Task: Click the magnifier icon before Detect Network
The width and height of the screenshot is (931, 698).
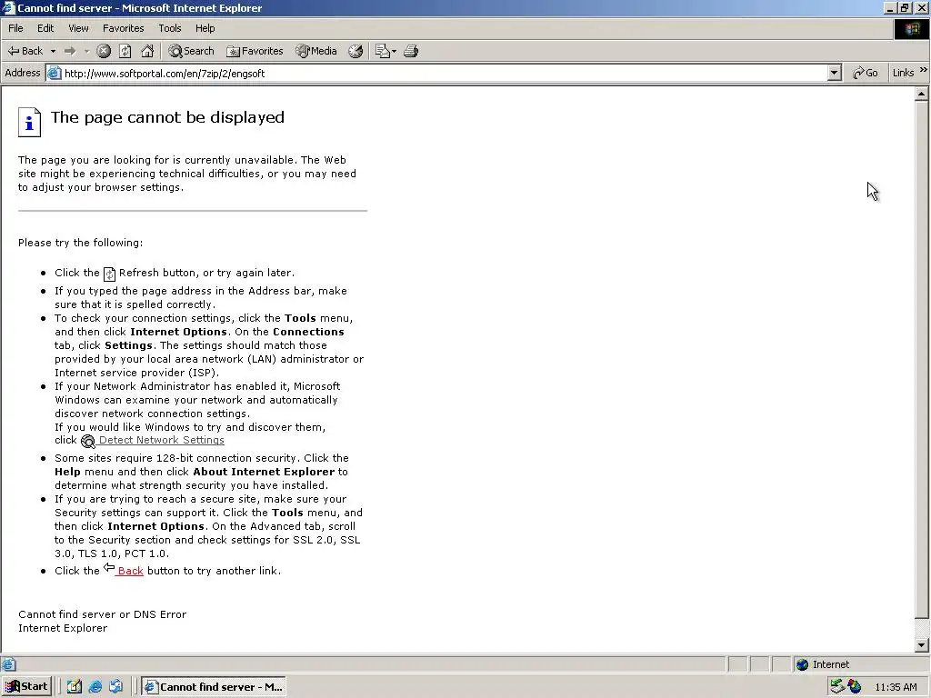Action: point(88,442)
